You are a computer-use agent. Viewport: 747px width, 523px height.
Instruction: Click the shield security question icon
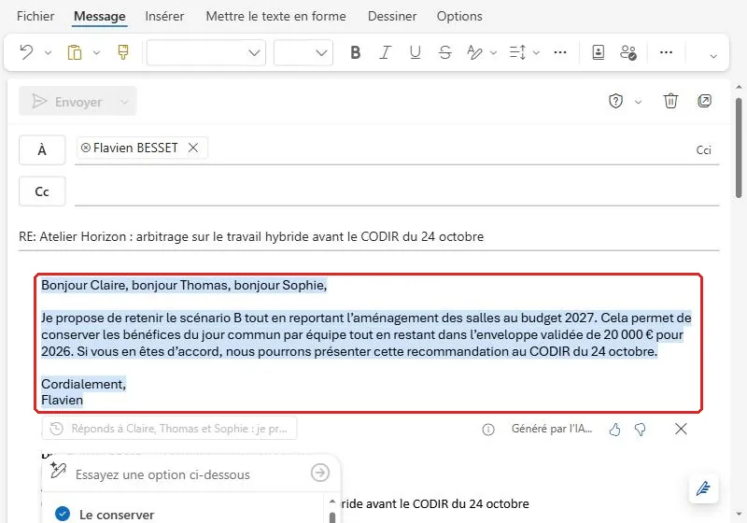click(615, 101)
